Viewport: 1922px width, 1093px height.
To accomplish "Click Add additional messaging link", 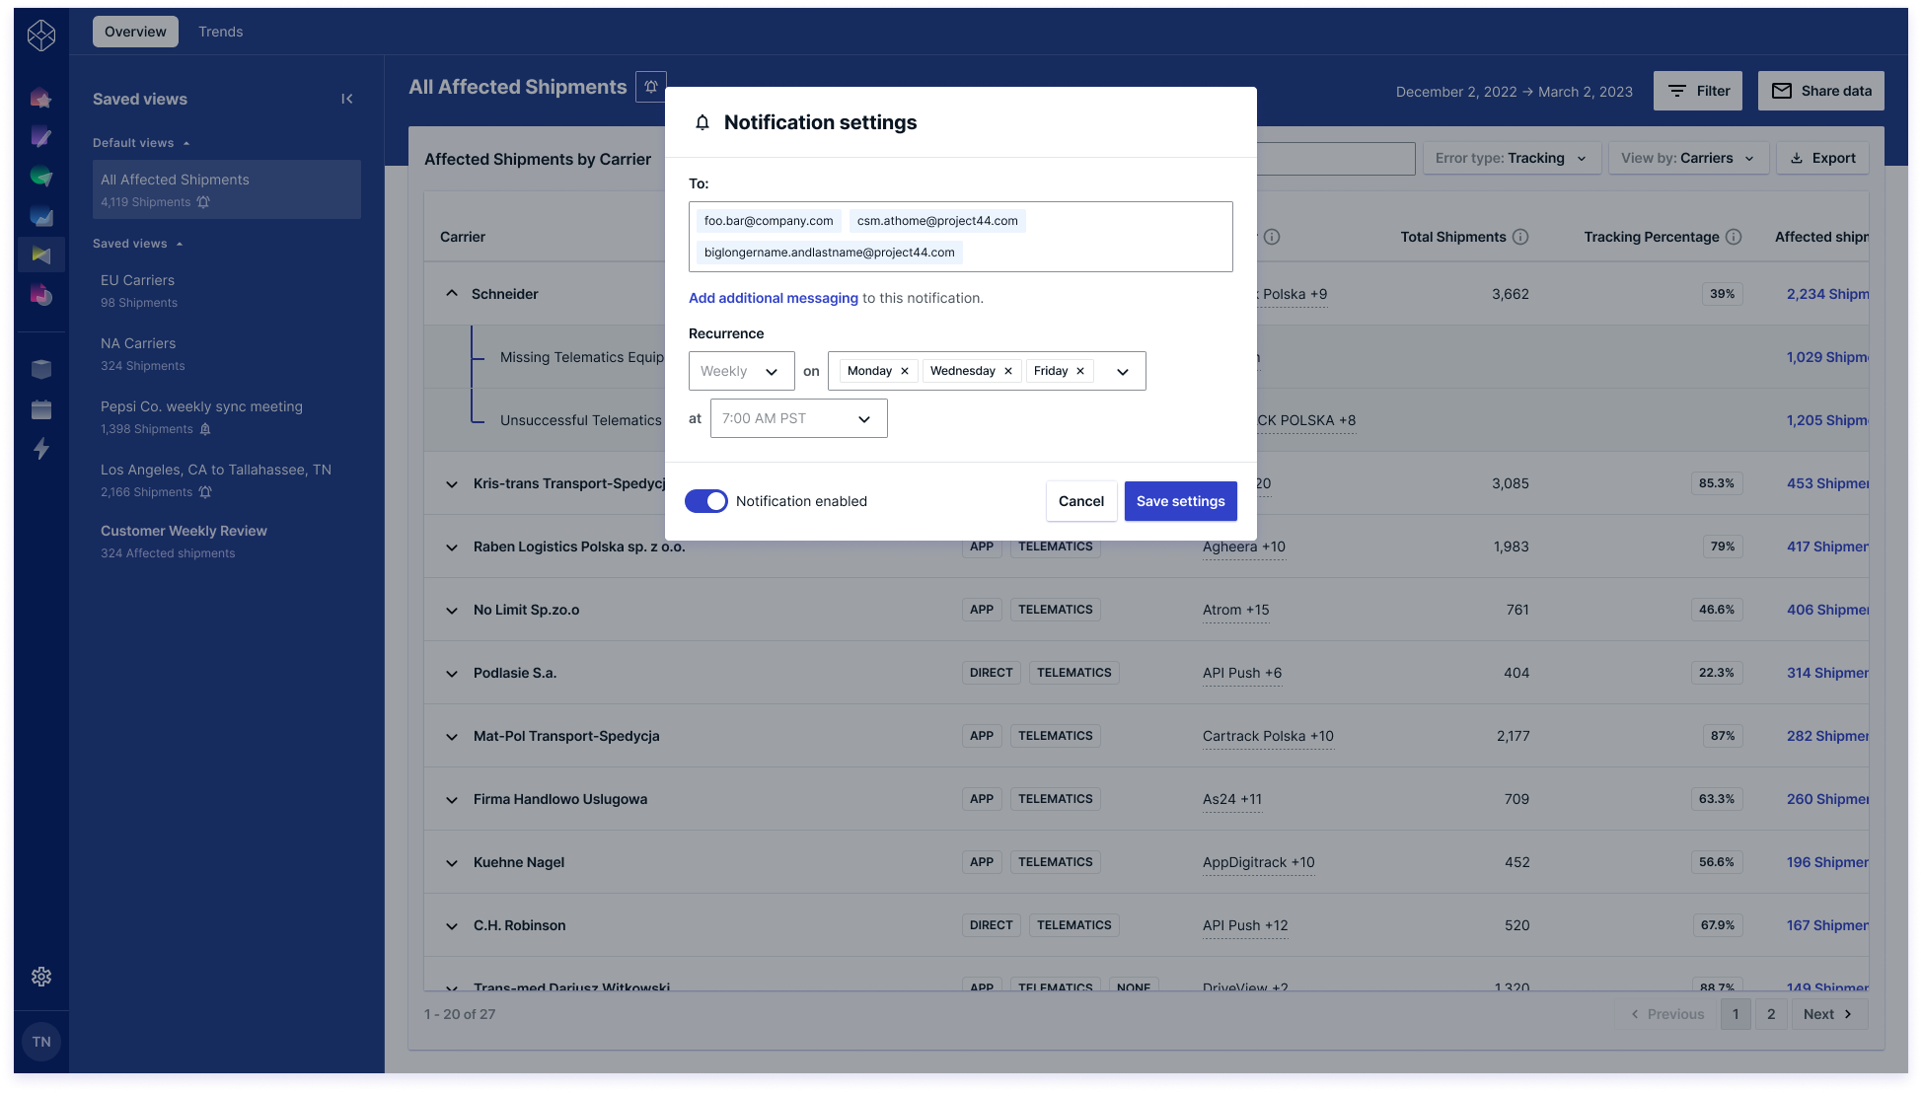I will (773, 298).
